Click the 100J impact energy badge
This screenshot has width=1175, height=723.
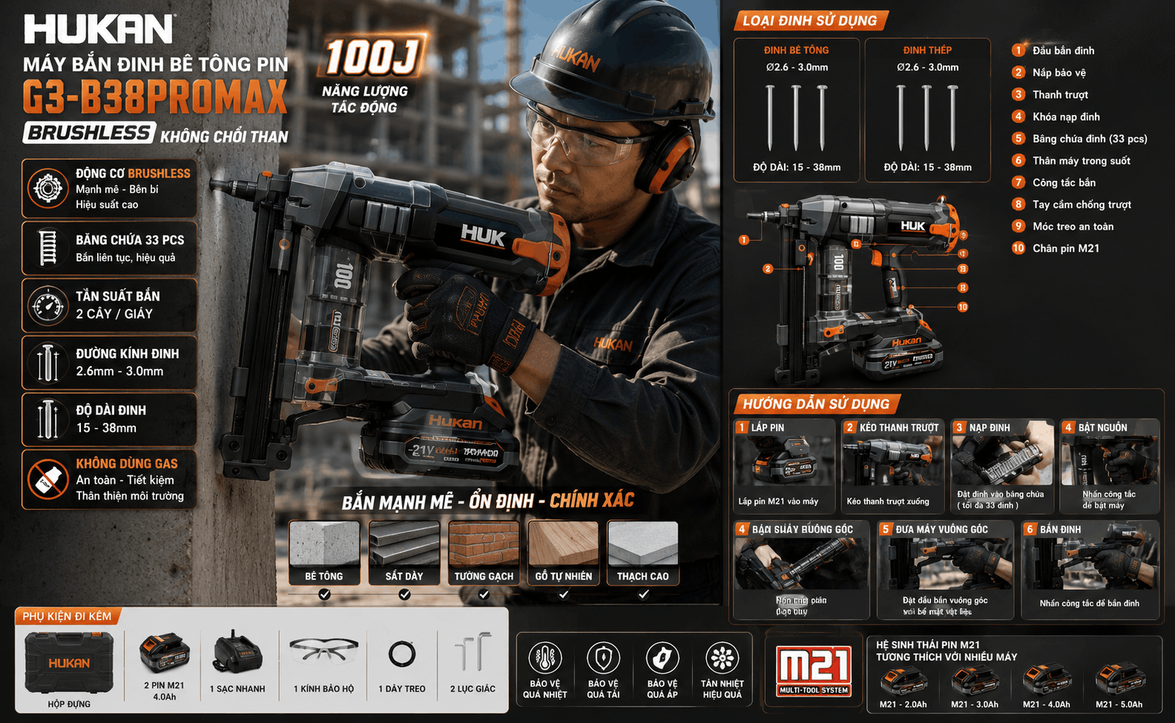pyautogui.click(x=372, y=57)
